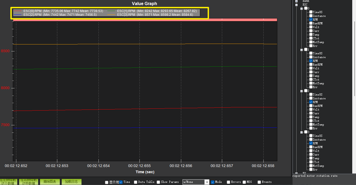Enable the Show Params checkbox
The image size is (356, 185).
click(158, 182)
